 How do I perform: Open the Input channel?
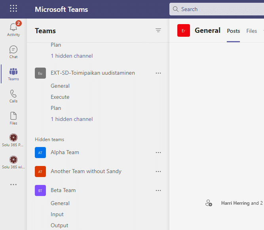pos(57,214)
